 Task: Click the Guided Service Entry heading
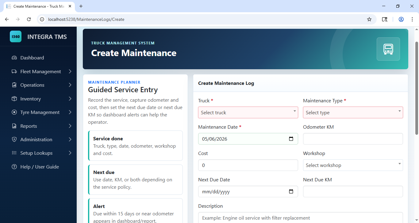tap(123, 90)
